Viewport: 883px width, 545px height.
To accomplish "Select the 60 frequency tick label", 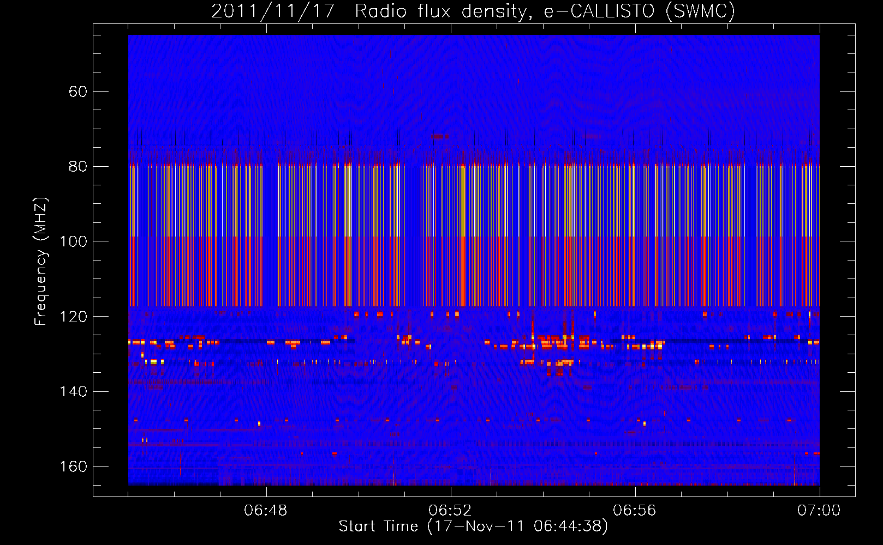I will [78, 92].
